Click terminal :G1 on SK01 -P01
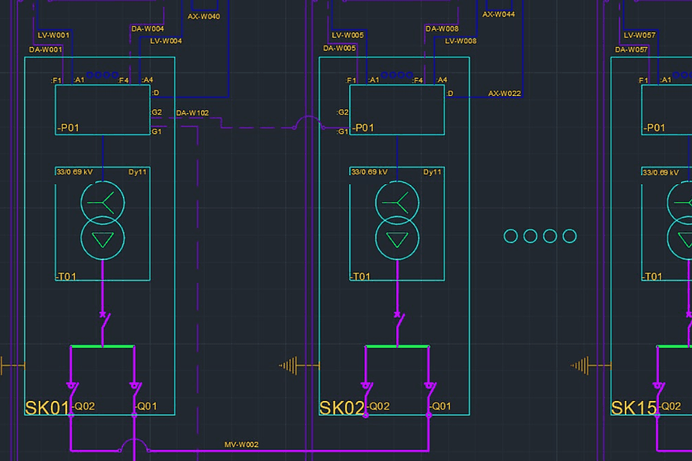Viewport: 692px width, 461px height. pyautogui.click(x=156, y=131)
